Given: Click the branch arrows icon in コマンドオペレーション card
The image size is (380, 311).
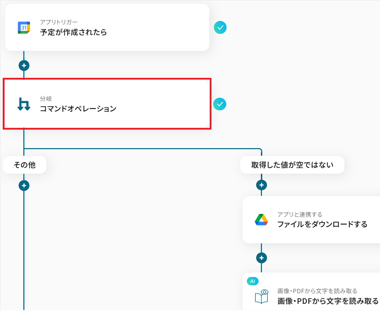Looking at the screenshot, I should [24, 104].
